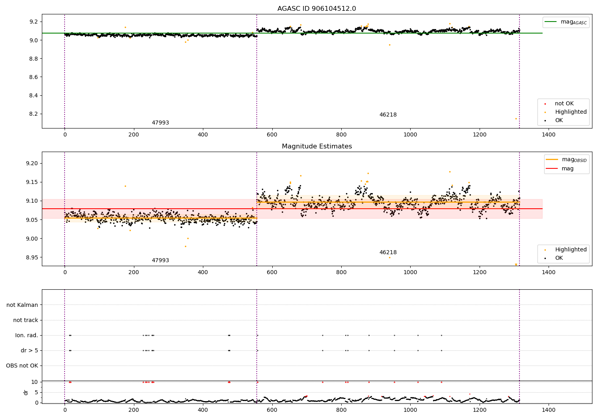Click the 47993 obsid label in middle plot
The width and height of the screenshot is (598, 419).
(x=160, y=261)
